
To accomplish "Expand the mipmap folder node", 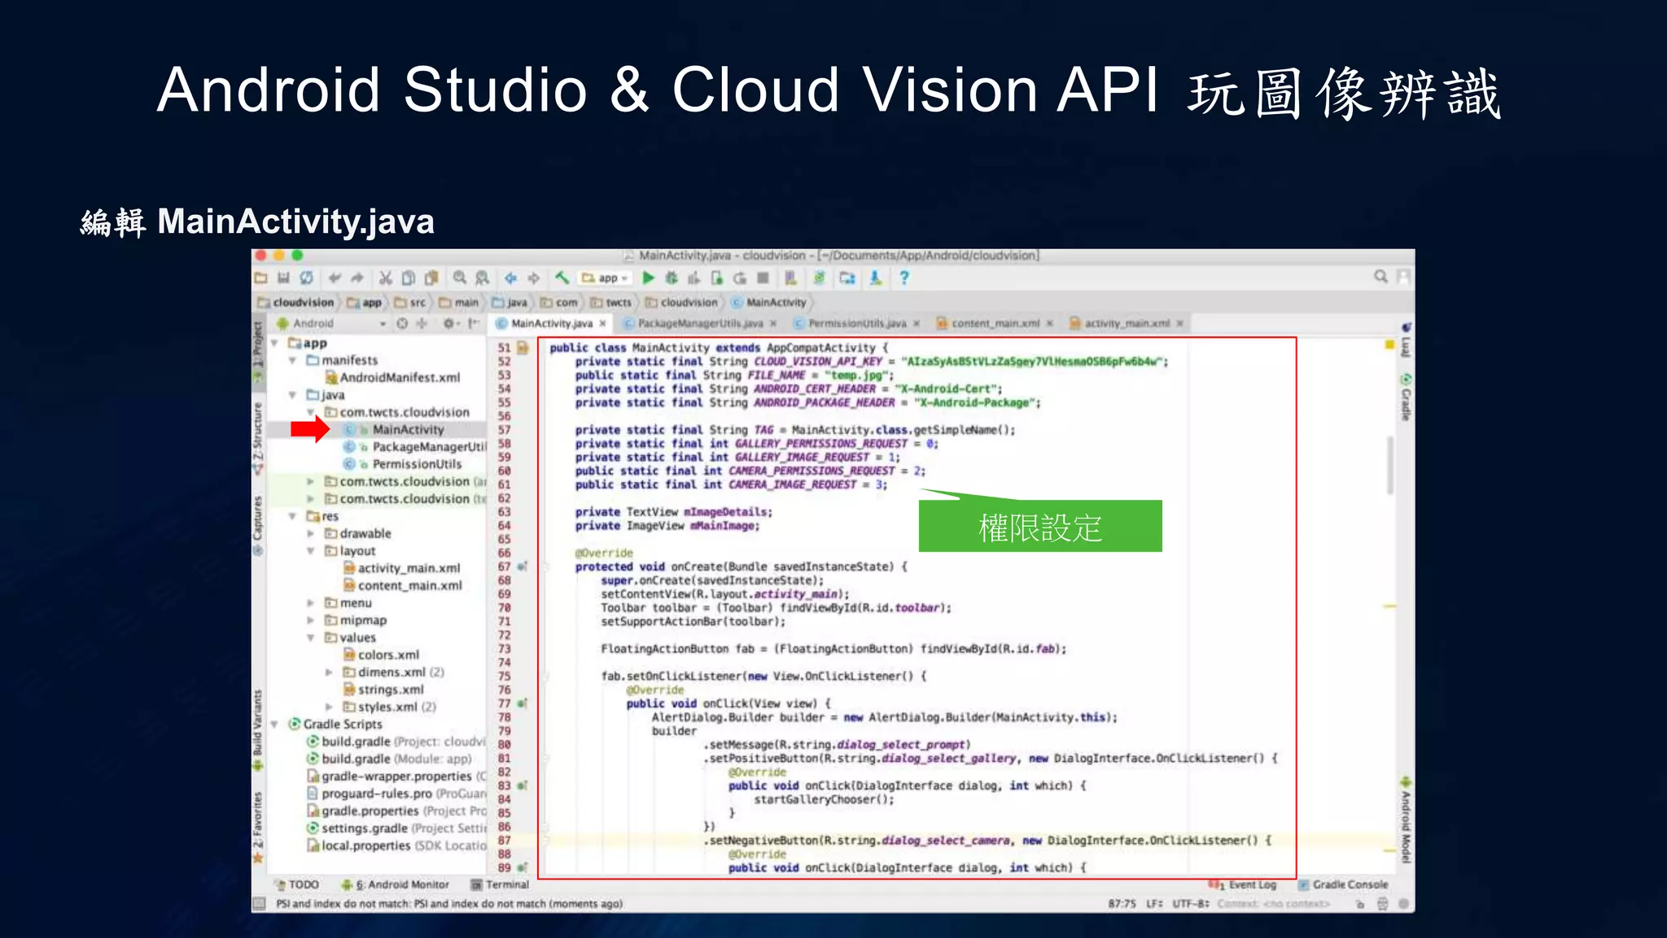I will click(310, 620).
